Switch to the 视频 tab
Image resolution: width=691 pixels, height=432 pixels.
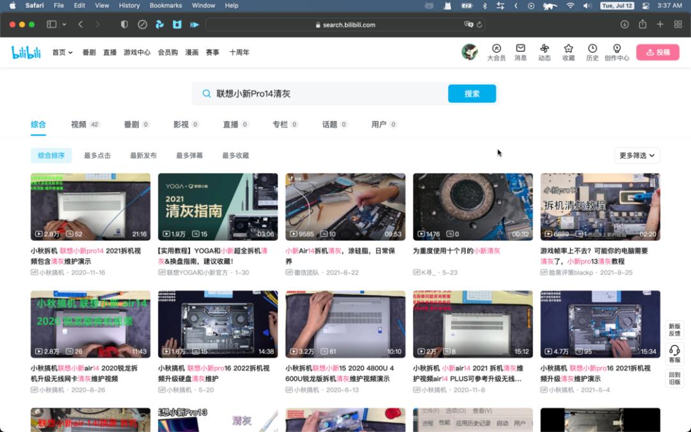click(x=79, y=124)
